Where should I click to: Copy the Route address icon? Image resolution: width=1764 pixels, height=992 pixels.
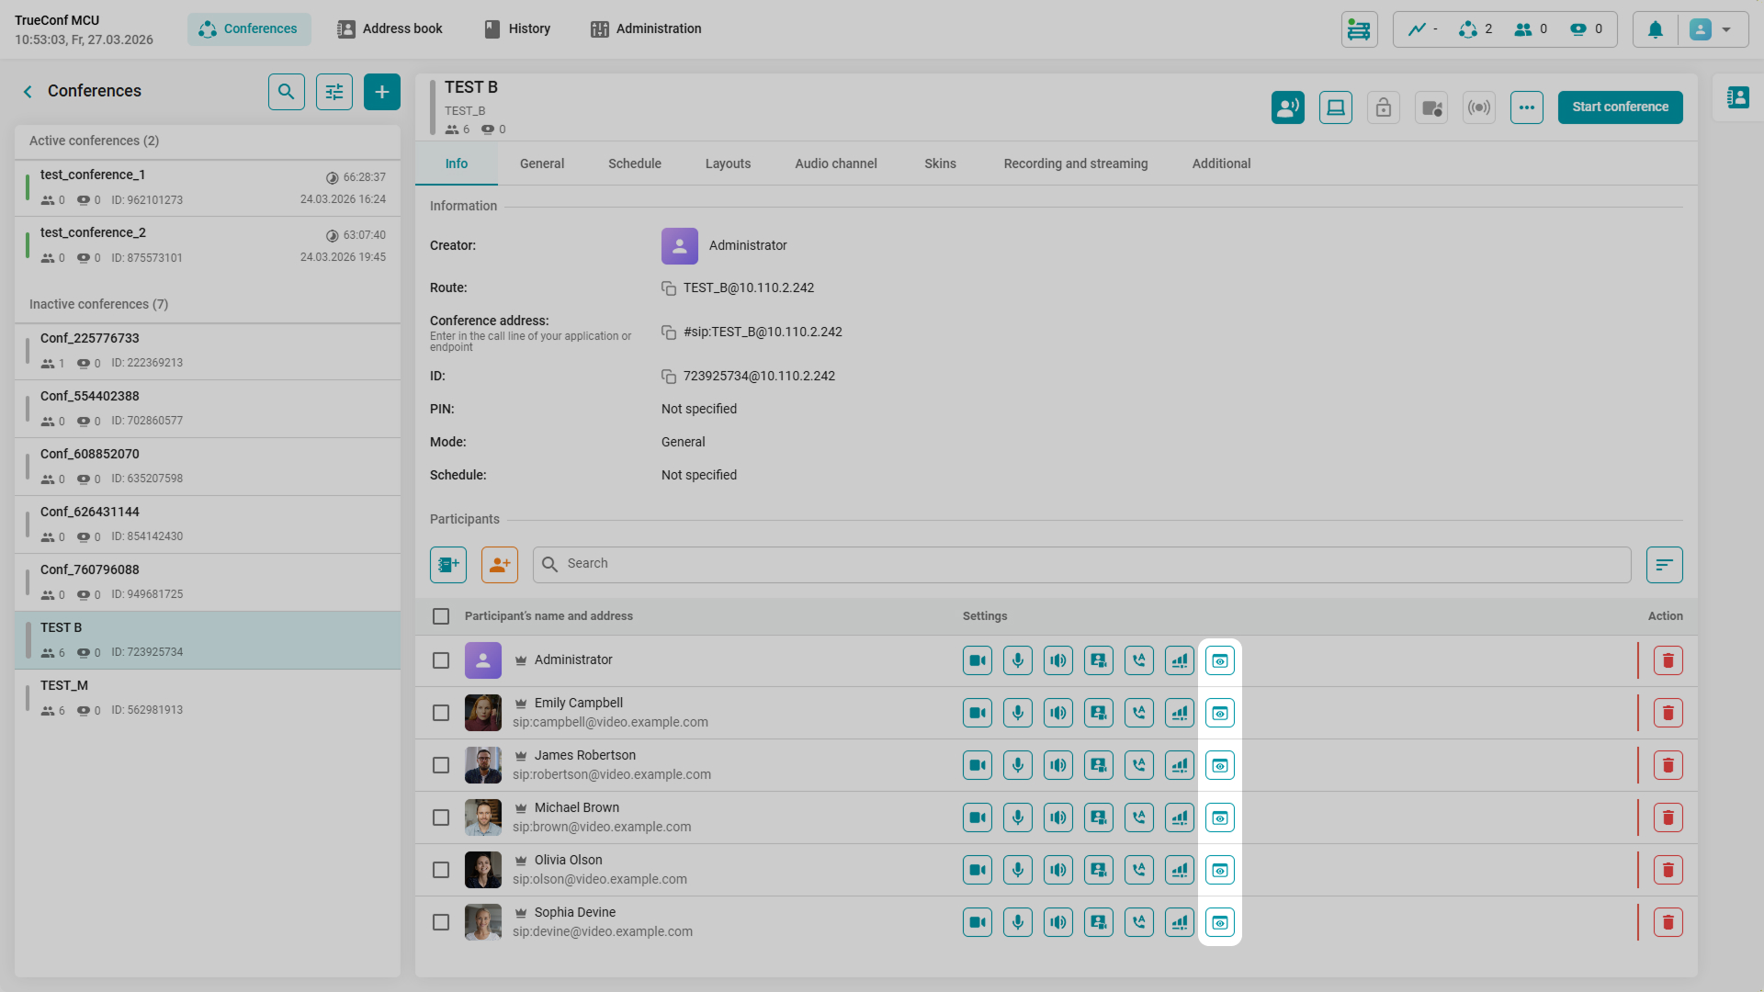pos(669,288)
